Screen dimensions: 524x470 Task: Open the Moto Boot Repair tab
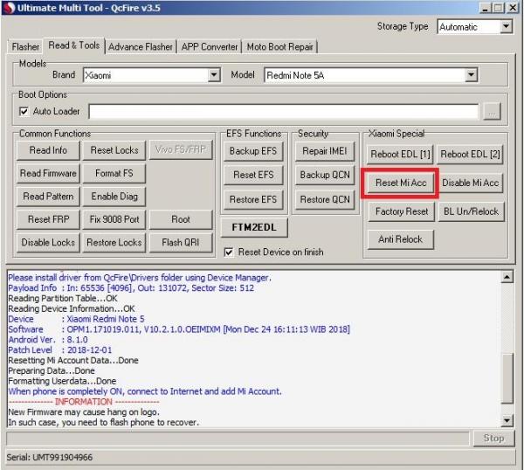point(279,46)
